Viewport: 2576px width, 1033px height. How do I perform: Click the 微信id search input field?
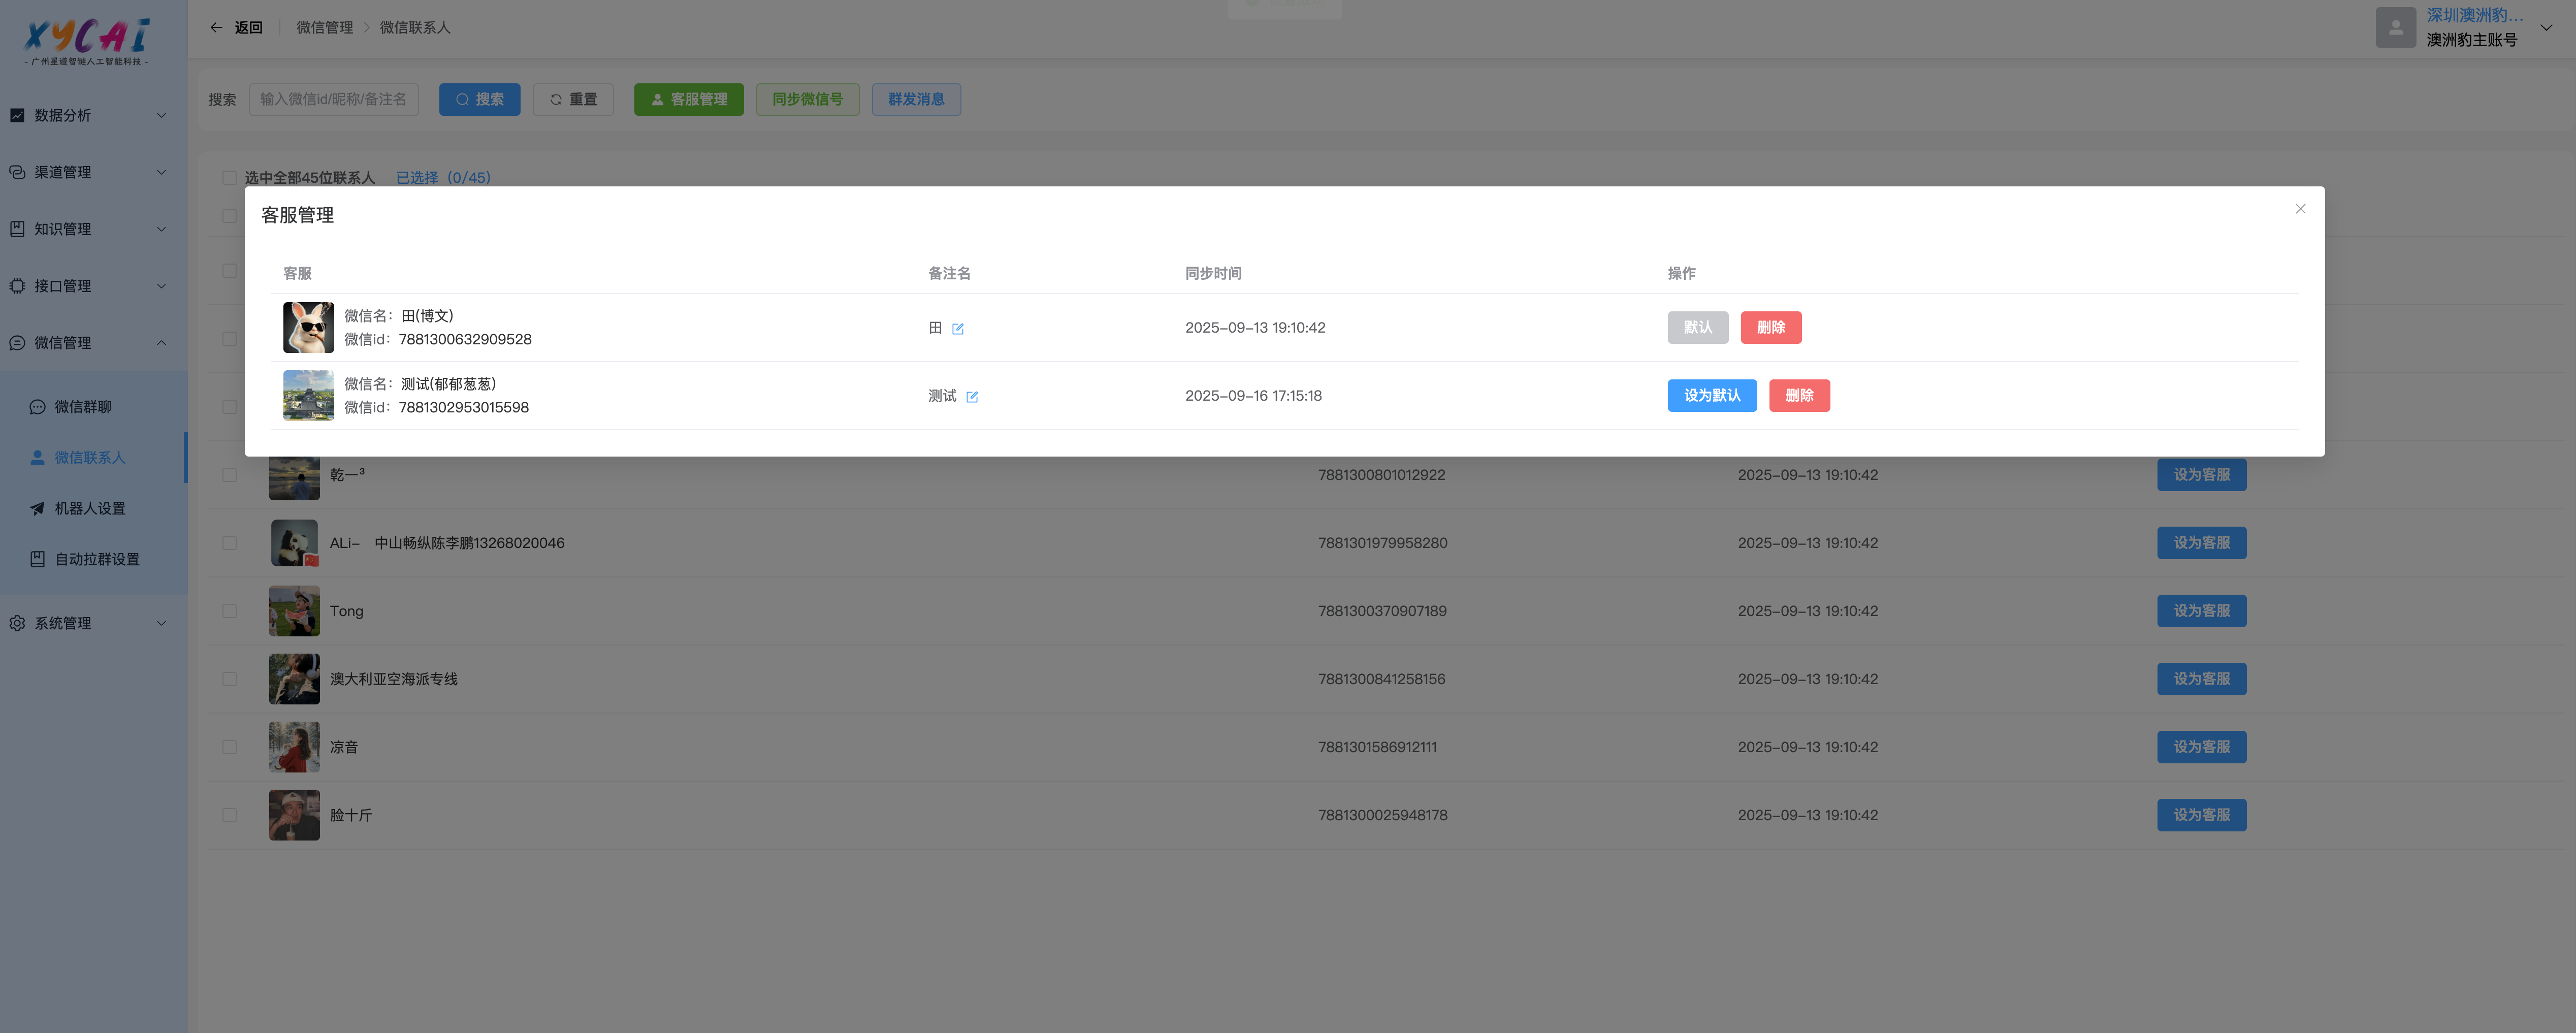click(333, 99)
